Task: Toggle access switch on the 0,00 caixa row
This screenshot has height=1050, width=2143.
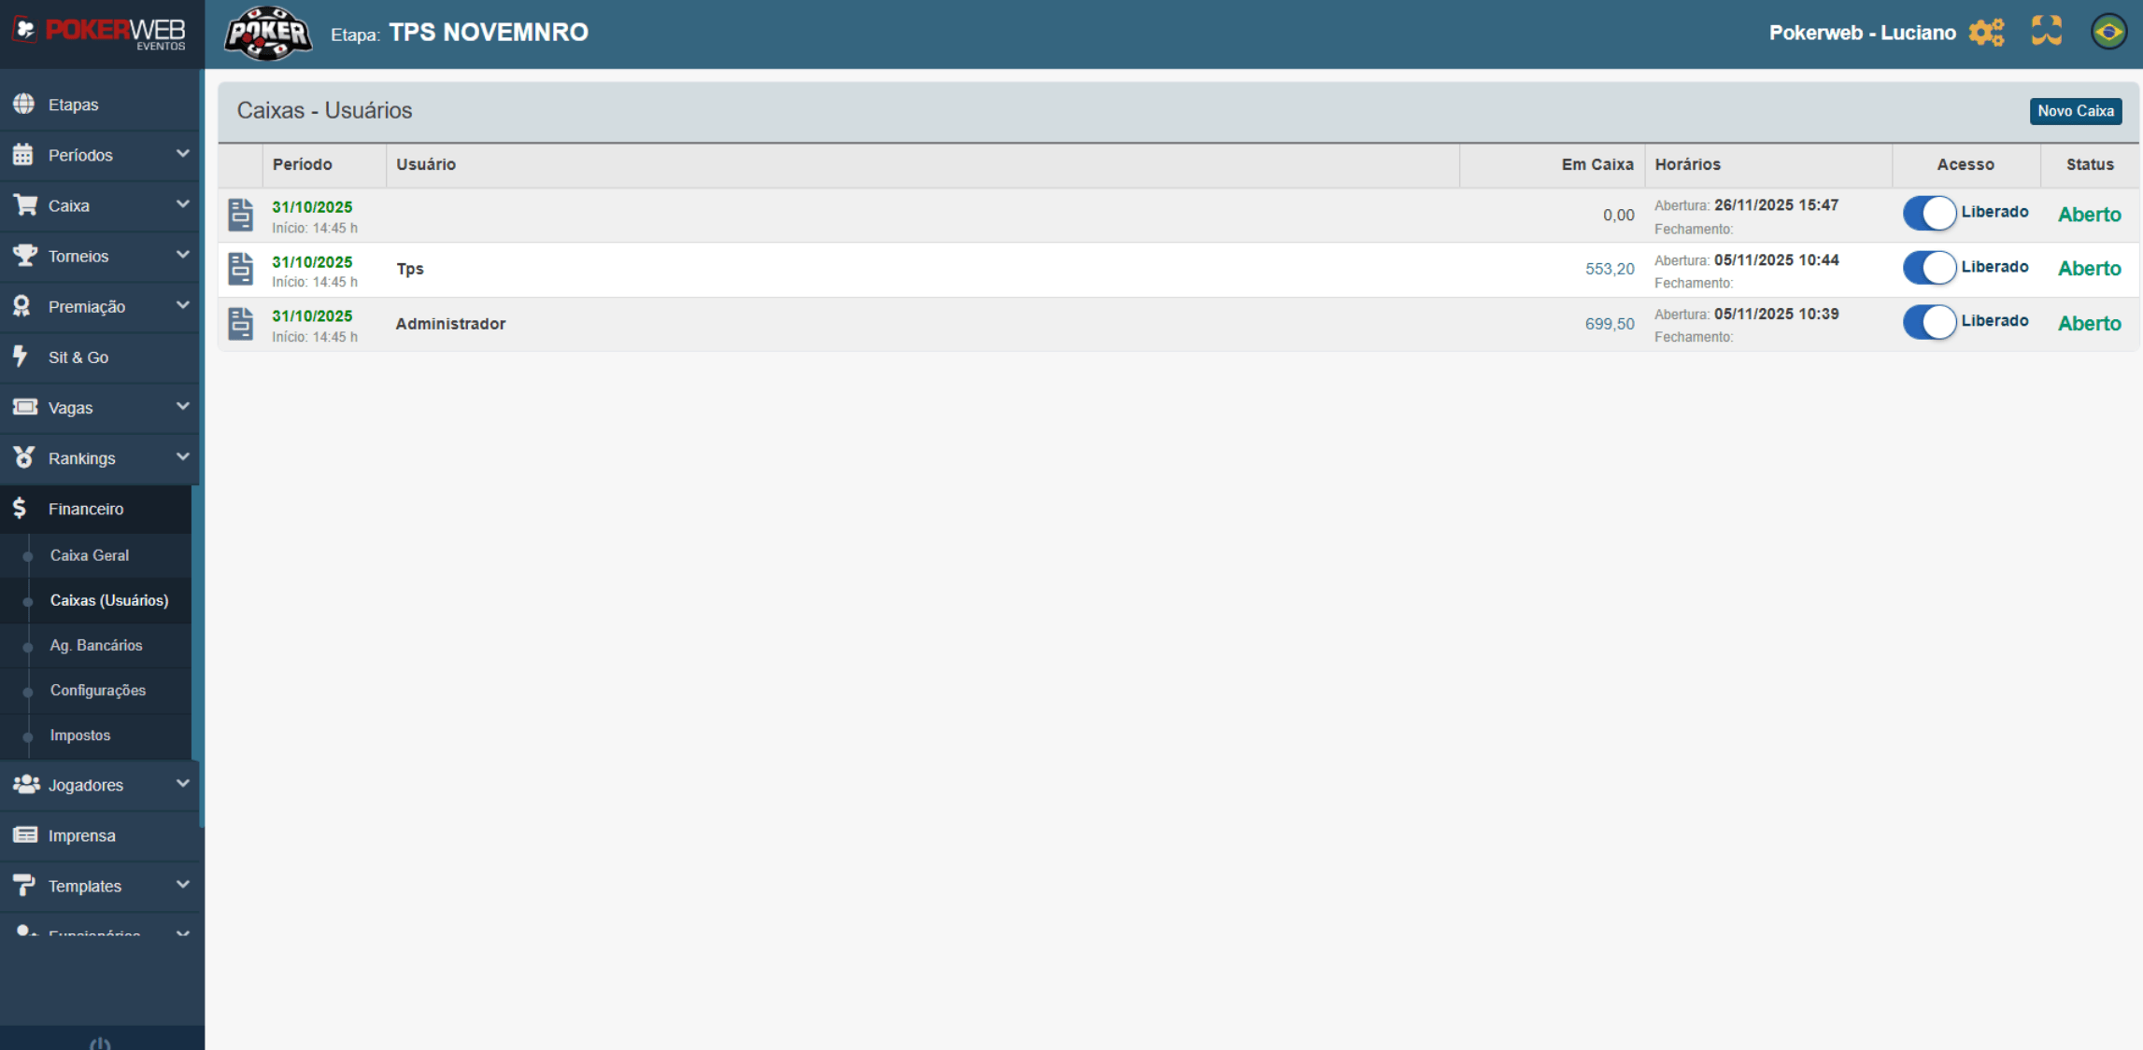Action: [1929, 214]
